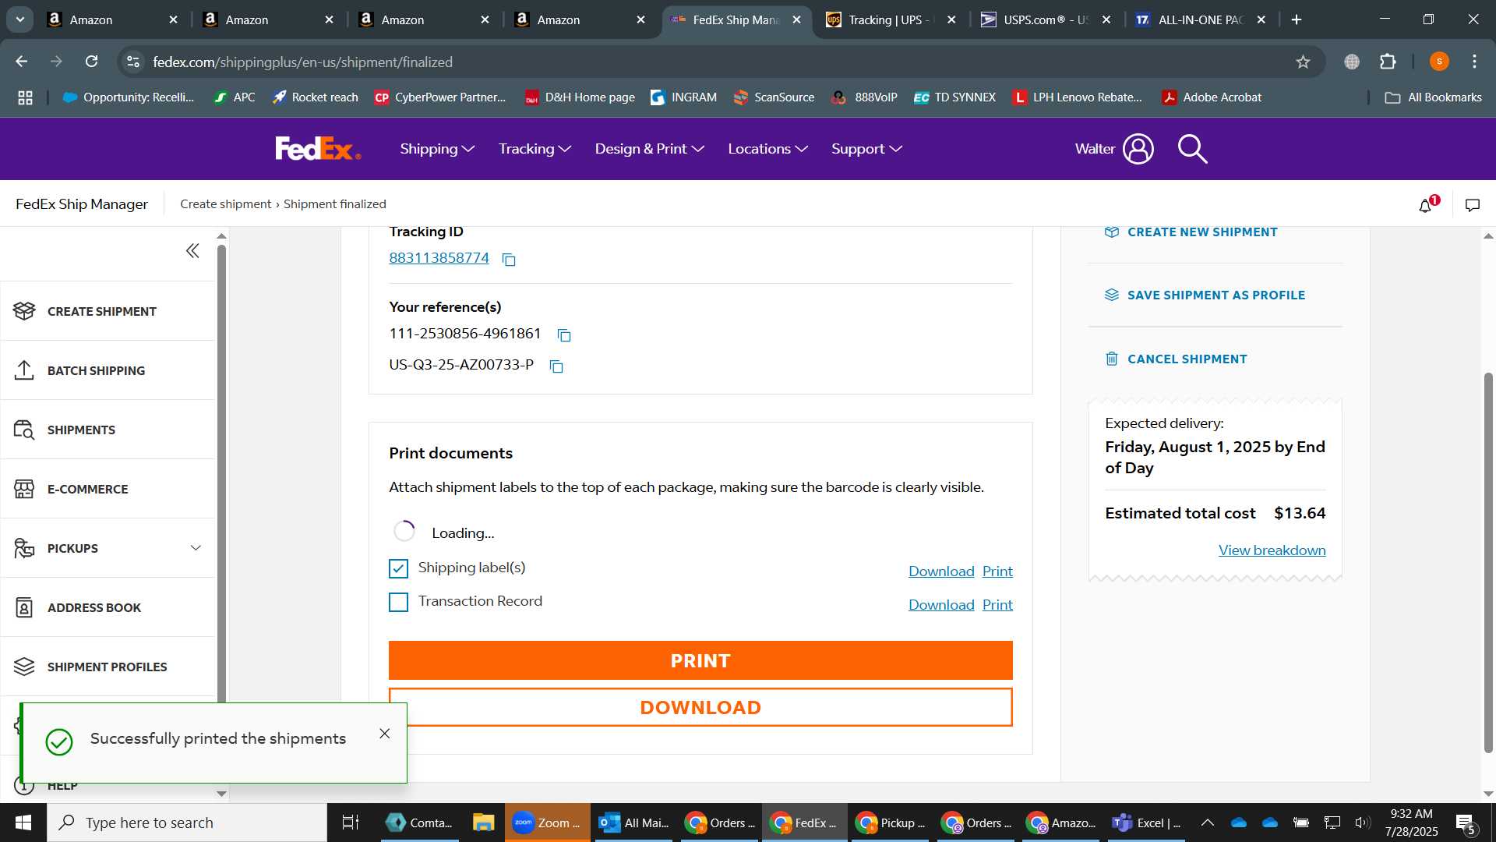Check the Transaction Record checkbox

398,603
